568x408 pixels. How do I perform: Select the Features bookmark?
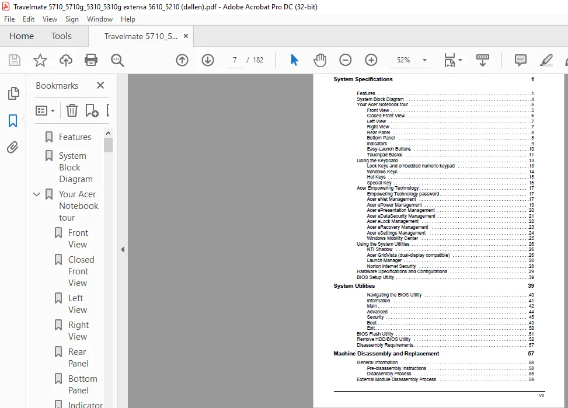pos(75,137)
